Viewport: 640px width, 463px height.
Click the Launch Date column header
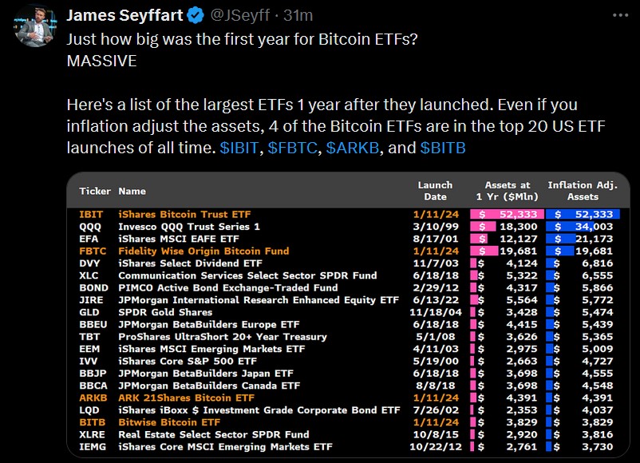435,191
